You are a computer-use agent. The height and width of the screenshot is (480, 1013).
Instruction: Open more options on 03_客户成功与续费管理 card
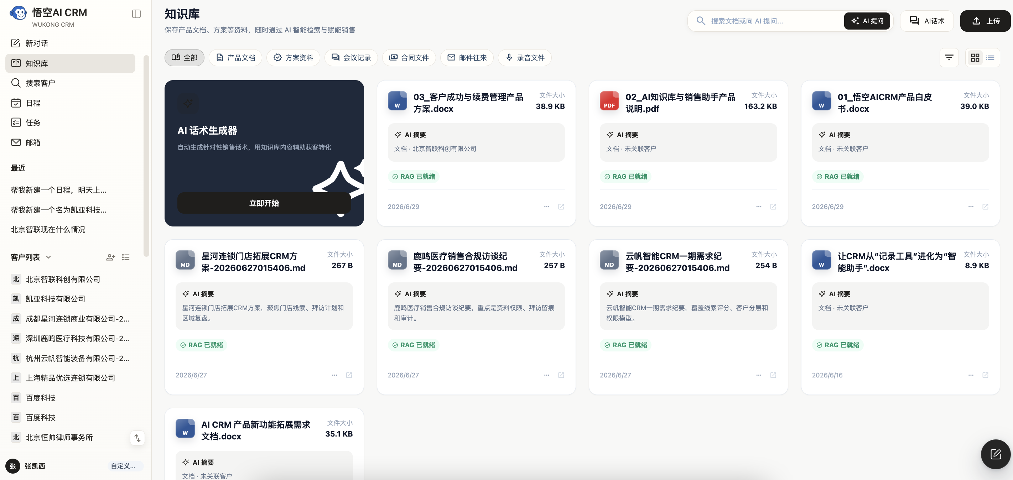[547, 207]
